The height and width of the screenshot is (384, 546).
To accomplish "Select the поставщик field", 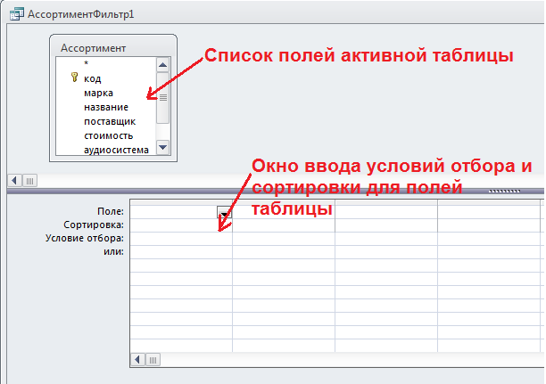I will pos(110,122).
